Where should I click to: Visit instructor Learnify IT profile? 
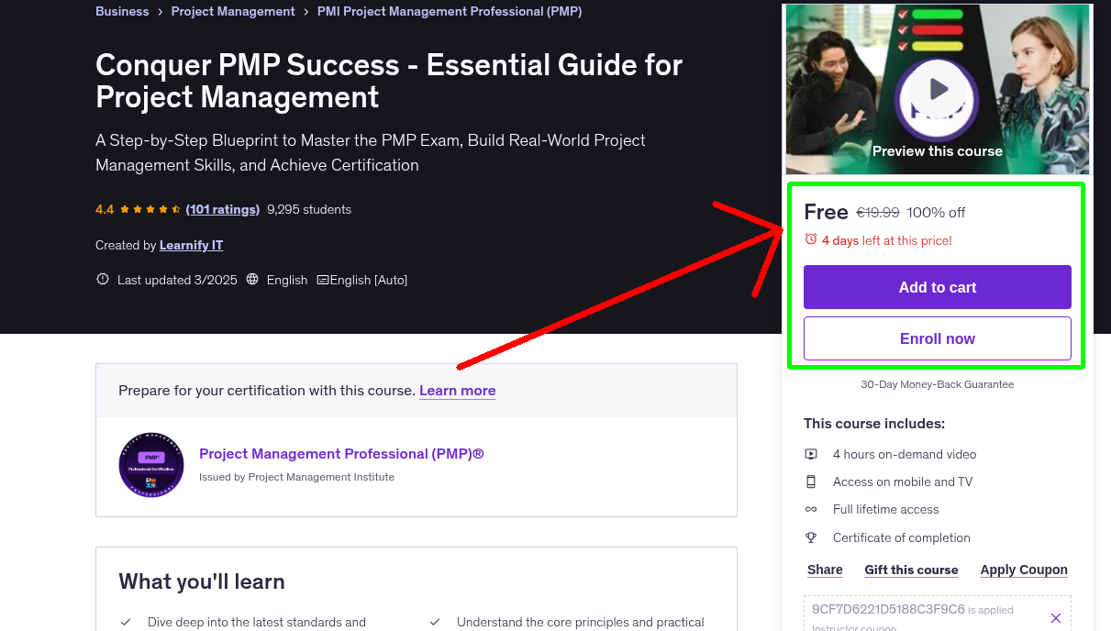[191, 245]
